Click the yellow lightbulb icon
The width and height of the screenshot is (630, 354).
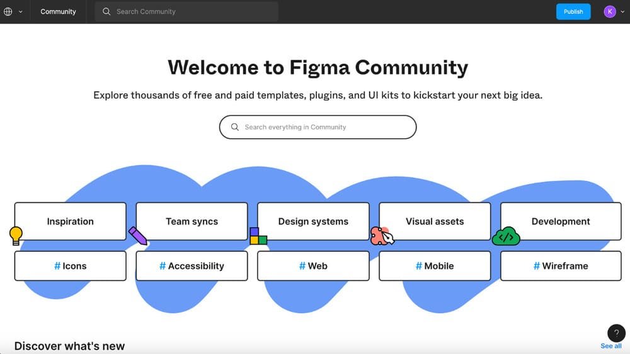tap(16, 235)
